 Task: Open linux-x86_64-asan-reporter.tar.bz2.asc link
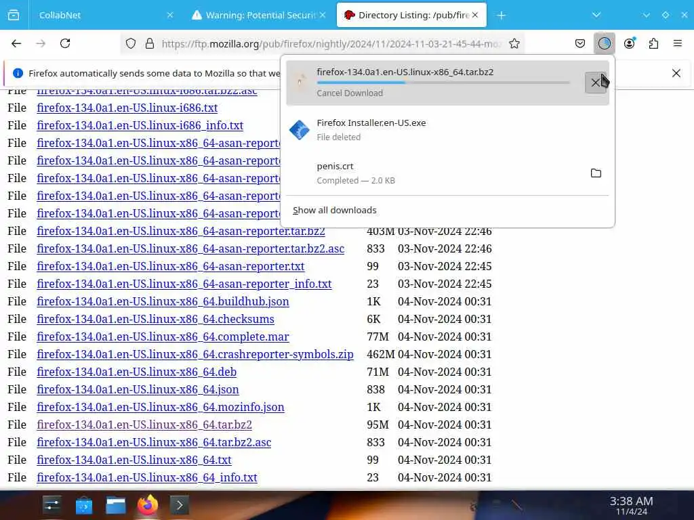coord(190,248)
